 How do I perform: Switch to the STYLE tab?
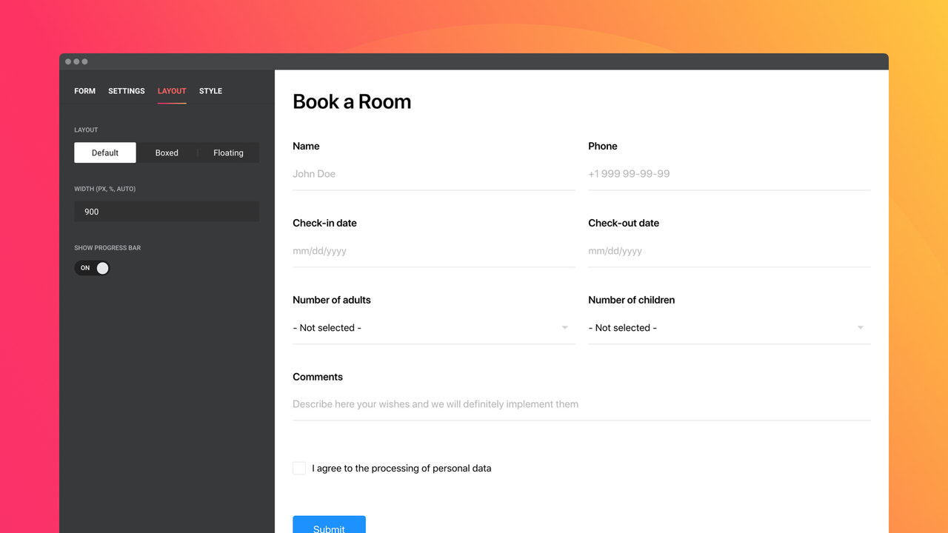(210, 90)
